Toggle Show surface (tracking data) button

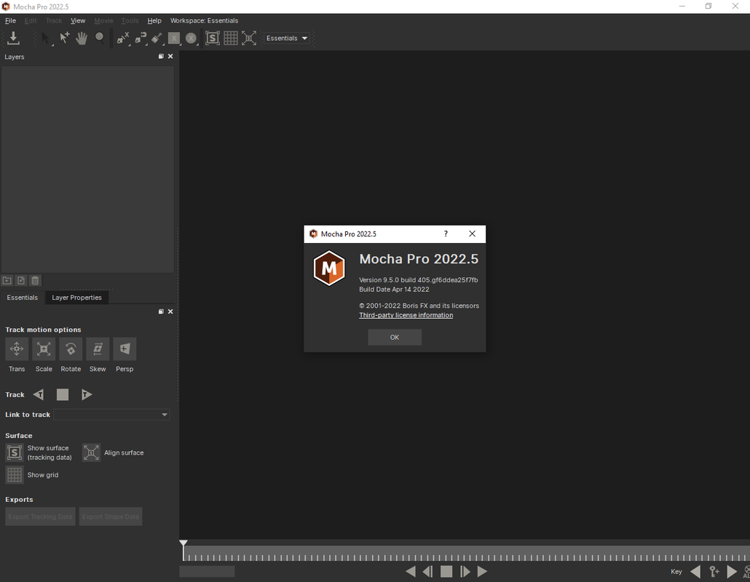pyautogui.click(x=15, y=453)
